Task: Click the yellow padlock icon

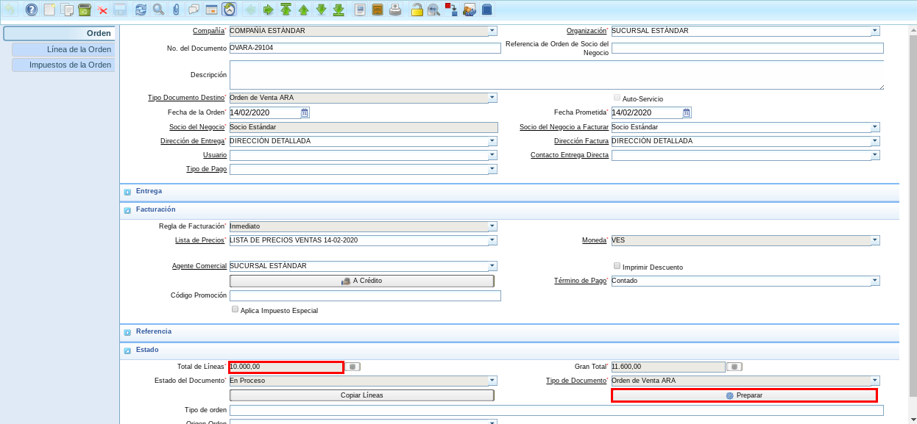Action: [417, 10]
